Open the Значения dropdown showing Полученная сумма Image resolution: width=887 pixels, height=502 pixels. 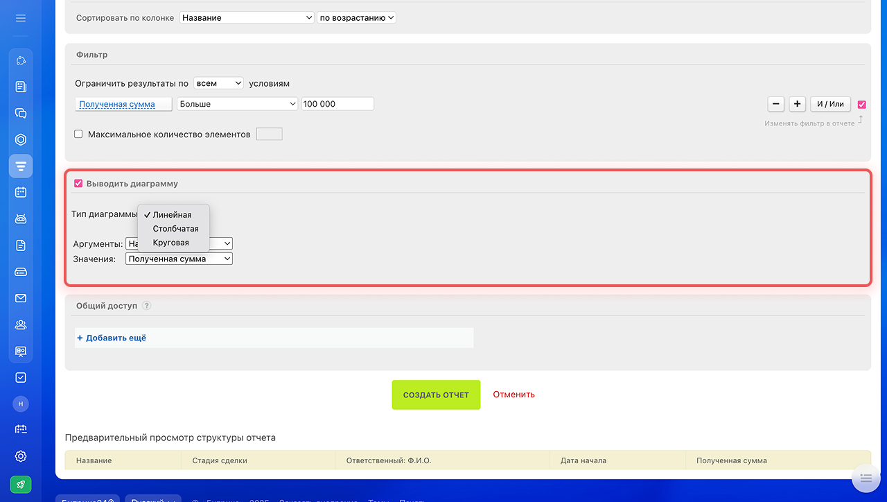(179, 259)
